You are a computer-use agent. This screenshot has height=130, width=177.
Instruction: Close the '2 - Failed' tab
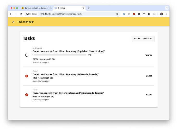pyautogui.click(x=83, y=8)
